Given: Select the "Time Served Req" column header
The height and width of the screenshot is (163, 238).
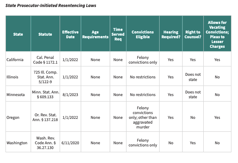Looking at the screenshot, I should point(118,35).
